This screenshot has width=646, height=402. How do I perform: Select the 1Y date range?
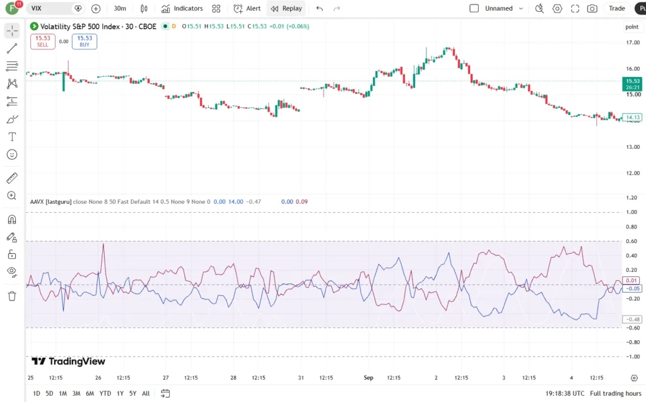[120, 393]
